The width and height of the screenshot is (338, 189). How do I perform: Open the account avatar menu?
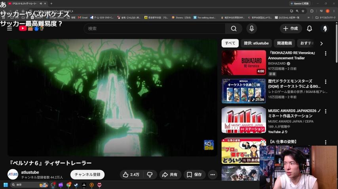click(x=325, y=28)
